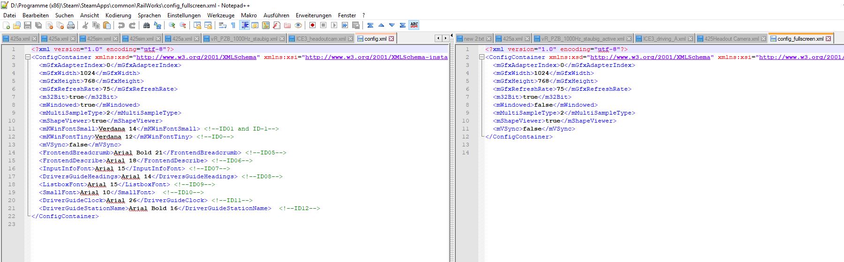The image size is (844, 262).
Task: Click the XMLSchema URL link in left editor
Action: 196,57
